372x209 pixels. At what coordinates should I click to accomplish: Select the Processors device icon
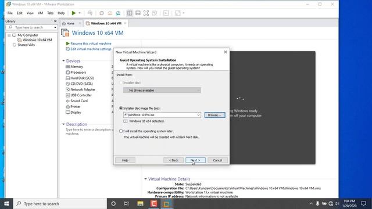tap(68, 73)
